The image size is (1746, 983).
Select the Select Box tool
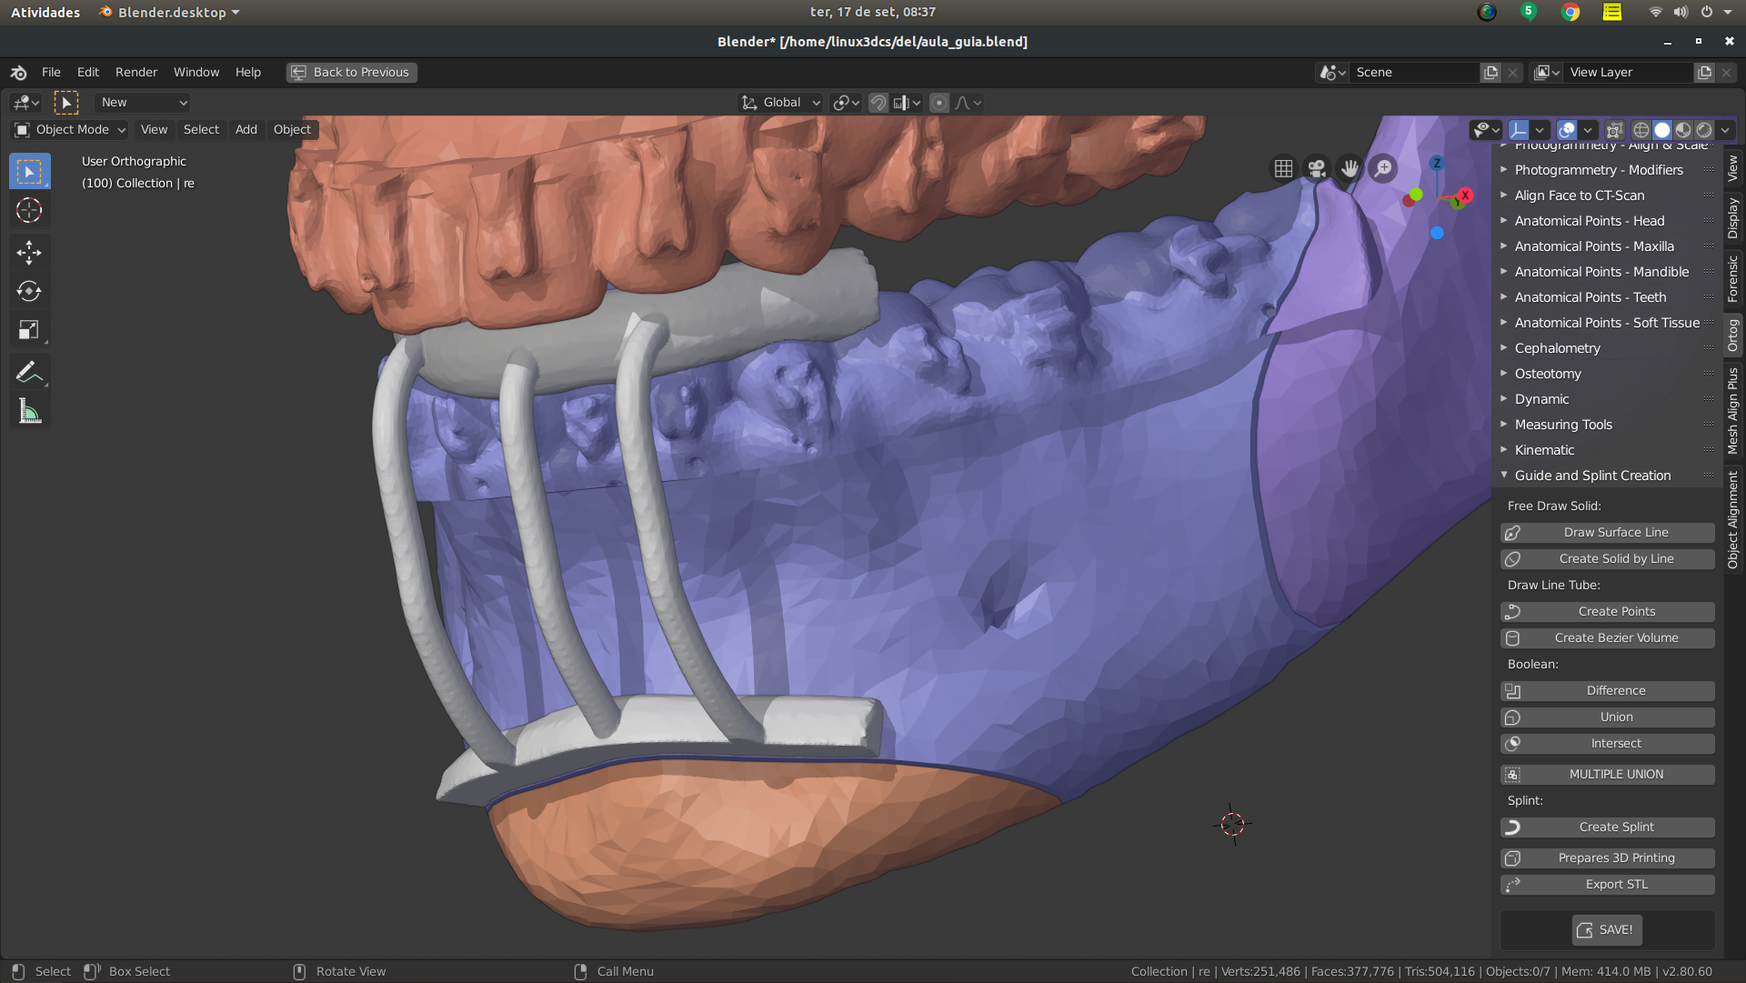[x=29, y=171]
